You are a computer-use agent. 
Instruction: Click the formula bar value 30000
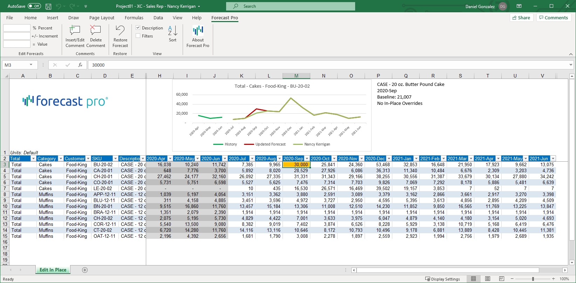(x=99, y=65)
